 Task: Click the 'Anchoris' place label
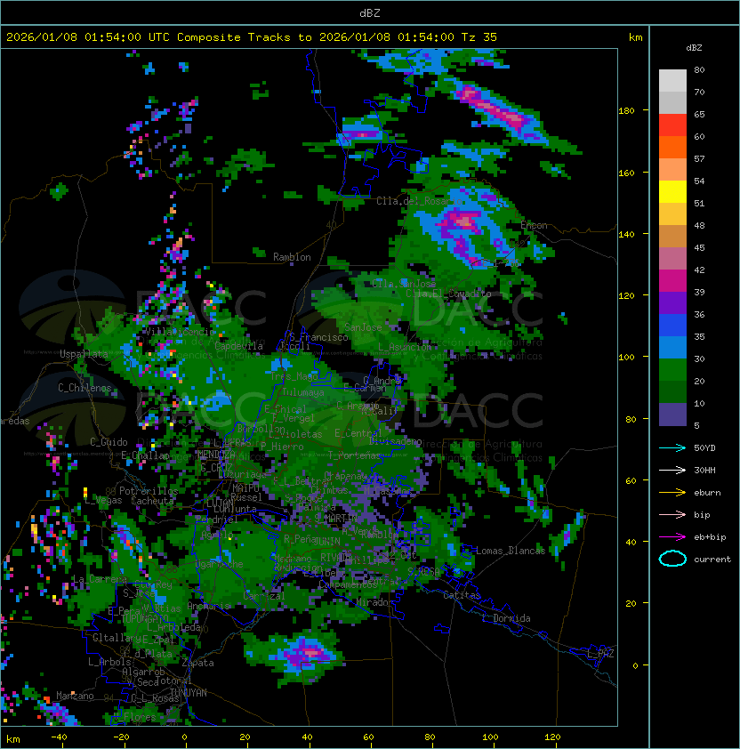209,606
